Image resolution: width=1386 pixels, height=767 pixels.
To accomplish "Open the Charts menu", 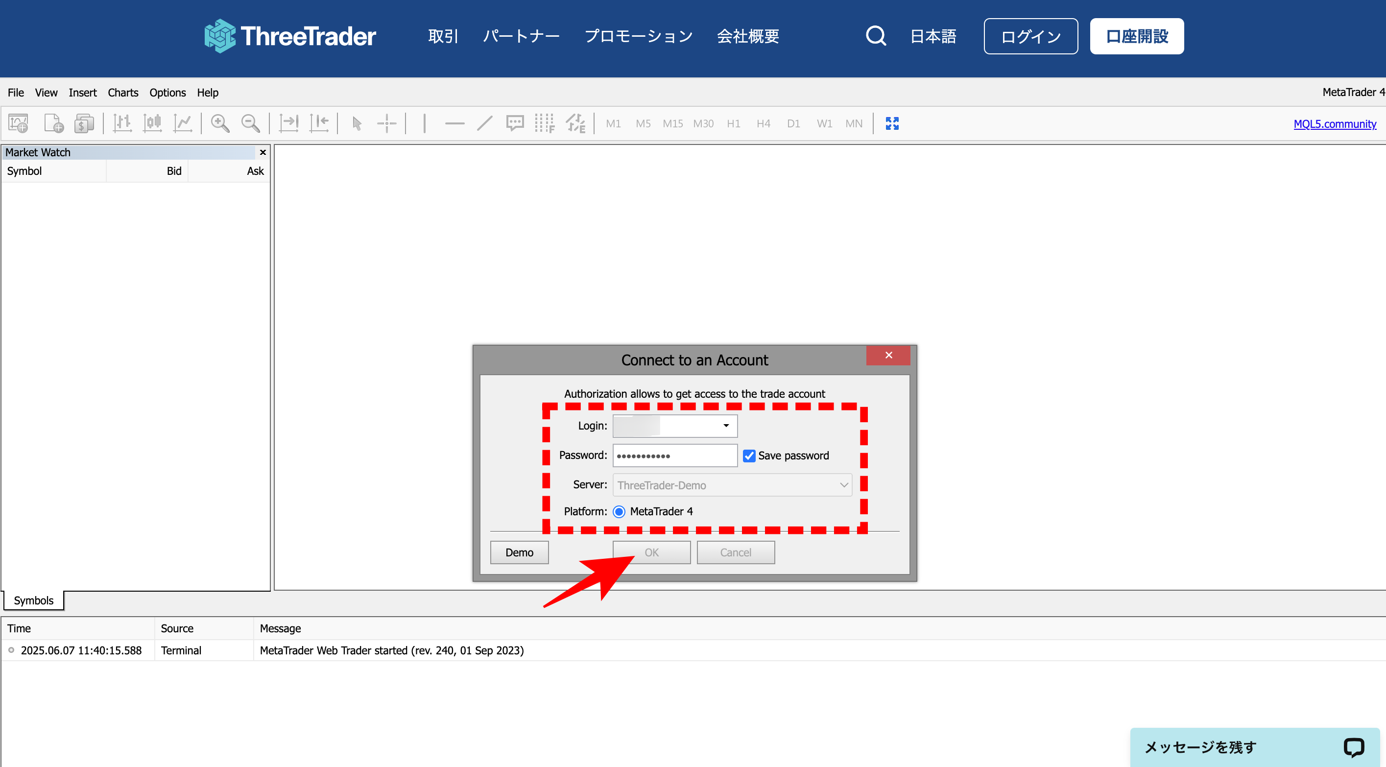I will tap(122, 92).
